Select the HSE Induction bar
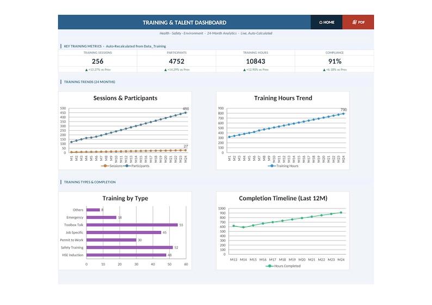This screenshot has height=305, width=432. pos(126,255)
